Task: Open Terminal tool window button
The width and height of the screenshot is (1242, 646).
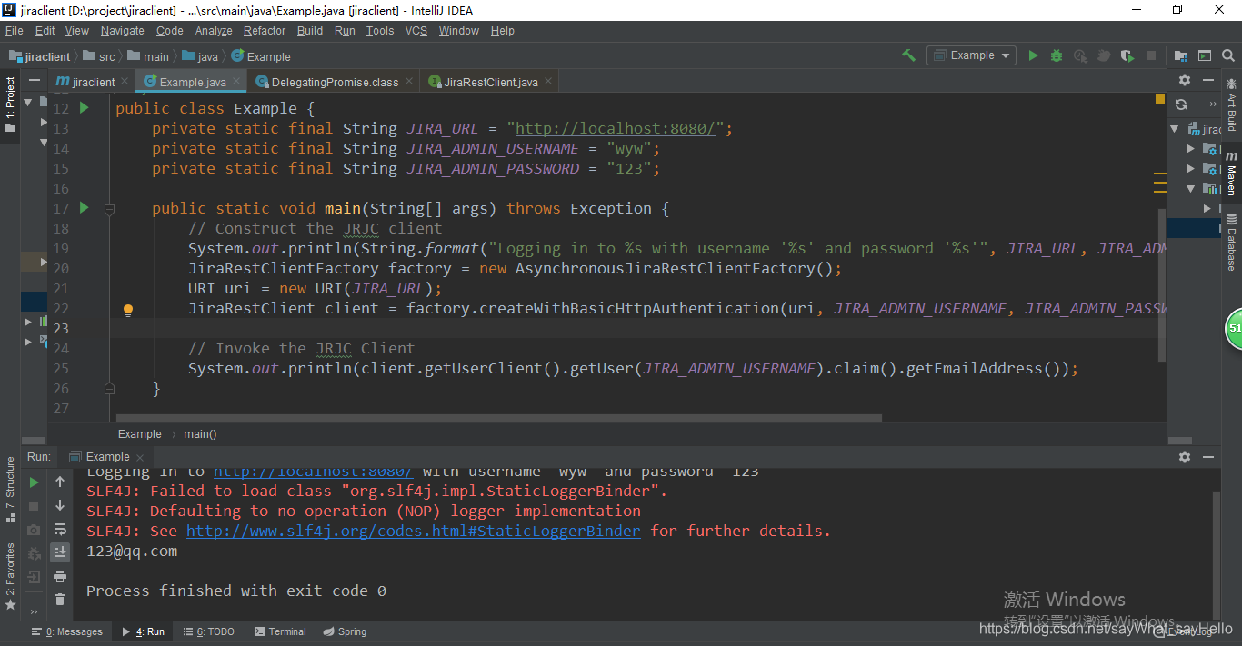Action: (x=280, y=631)
